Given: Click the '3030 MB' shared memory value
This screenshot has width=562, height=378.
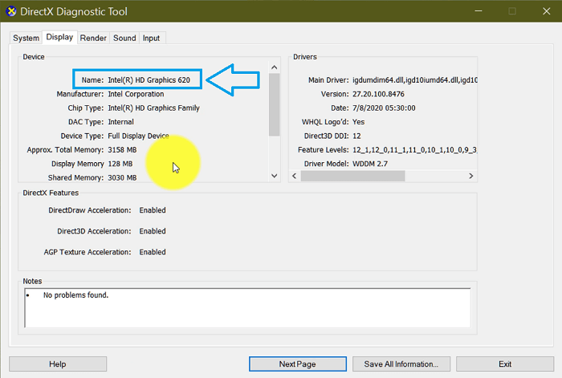Looking at the screenshot, I should tap(122, 177).
